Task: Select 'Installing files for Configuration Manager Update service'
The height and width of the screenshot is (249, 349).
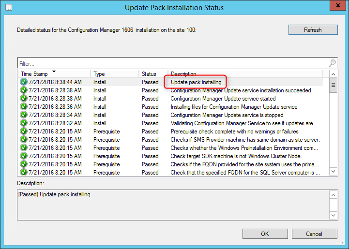Action: 234,107
